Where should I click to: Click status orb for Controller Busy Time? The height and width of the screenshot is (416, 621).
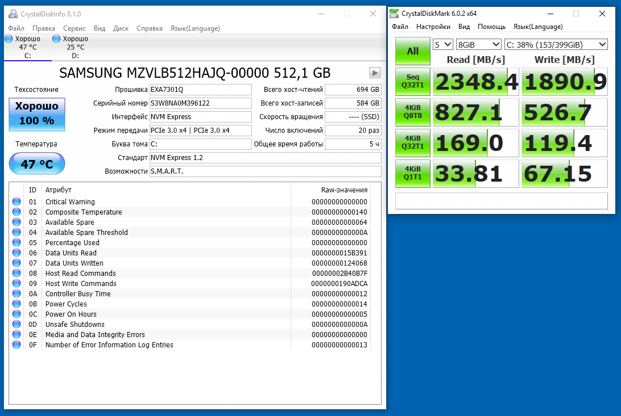pos(16,293)
